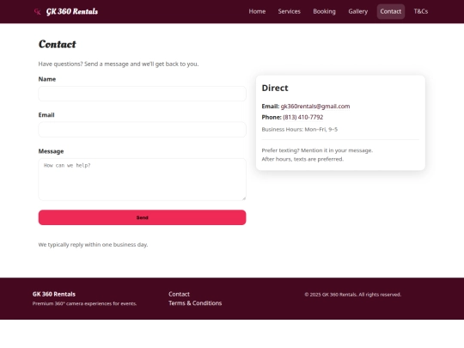Call via the (813) 410-7792 link
464x348 pixels.
pos(303,117)
